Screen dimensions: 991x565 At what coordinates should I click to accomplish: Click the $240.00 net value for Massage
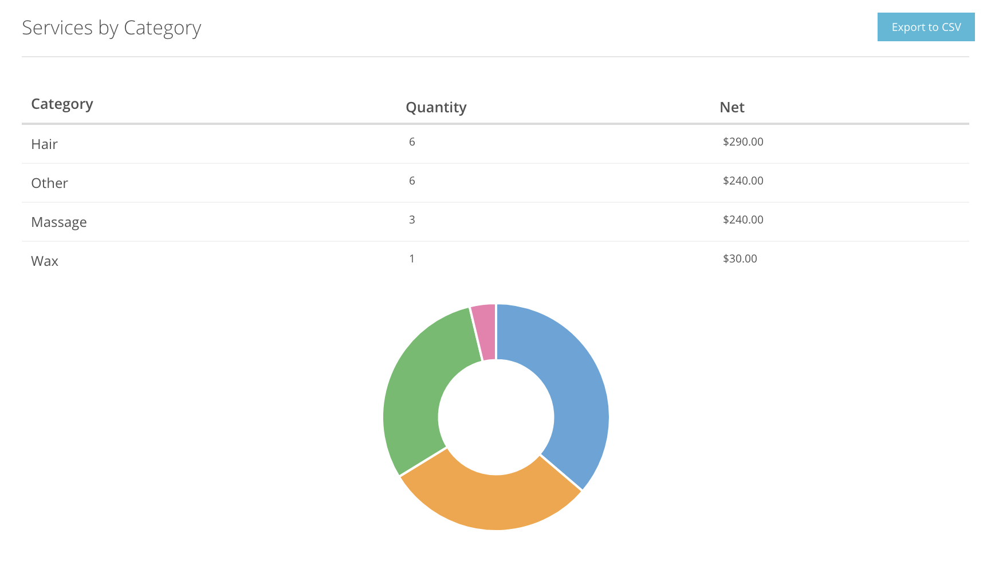tap(743, 219)
